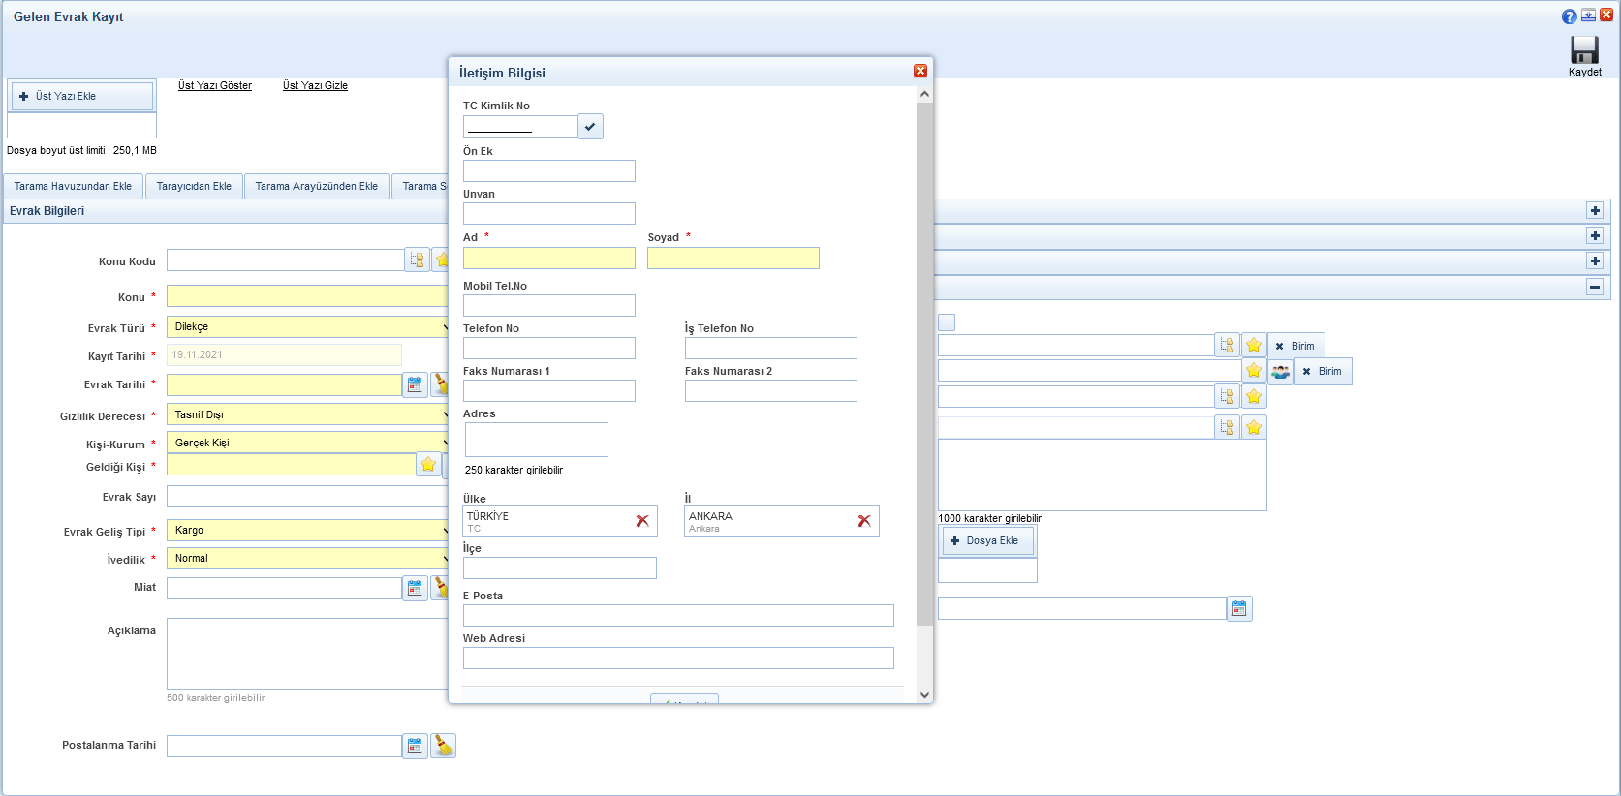
Task: Collapse the section with minus button
Action: tap(1594, 287)
